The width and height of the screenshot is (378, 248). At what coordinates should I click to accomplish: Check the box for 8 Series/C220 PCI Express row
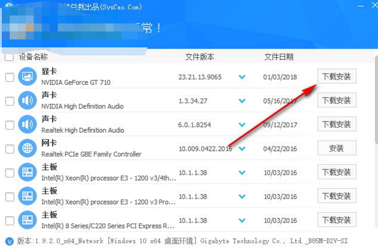pos(10,221)
